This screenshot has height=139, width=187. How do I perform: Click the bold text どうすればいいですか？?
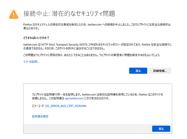point(36,38)
